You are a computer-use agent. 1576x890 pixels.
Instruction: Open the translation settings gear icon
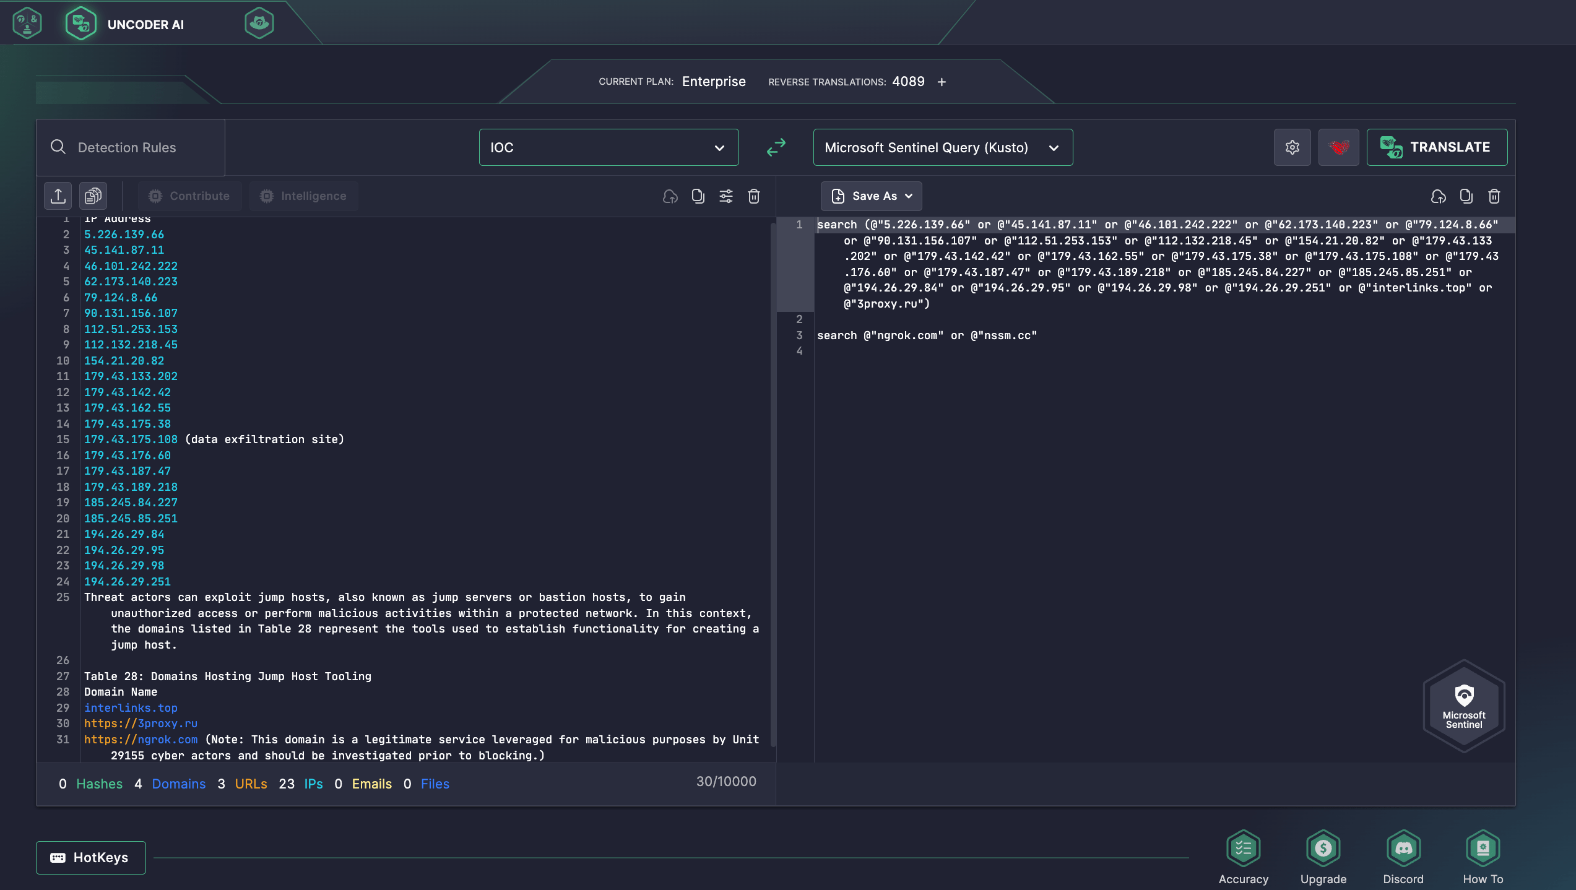1292,147
